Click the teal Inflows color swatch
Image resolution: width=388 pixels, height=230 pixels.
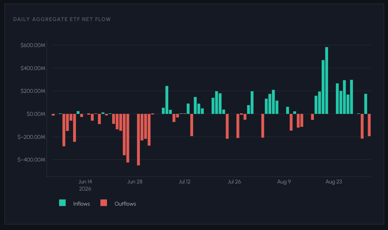tap(62, 203)
